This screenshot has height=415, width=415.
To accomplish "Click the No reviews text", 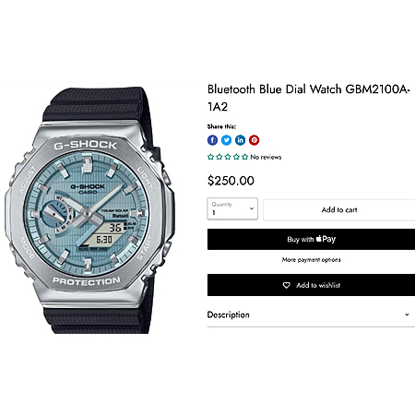I will [266, 157].
